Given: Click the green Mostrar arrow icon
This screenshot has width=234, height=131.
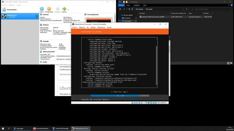Looking at the screenshot, I should pos(64,9).
